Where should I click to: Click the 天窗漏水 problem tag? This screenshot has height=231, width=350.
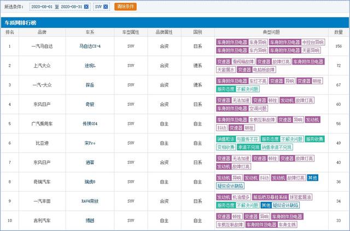pyautogui.click(x=226, y=70)
